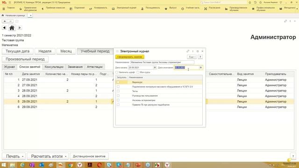The height and width of the screenshot is (168, 299).
Task: Click the Месяц period button
Action: (66, 51)
